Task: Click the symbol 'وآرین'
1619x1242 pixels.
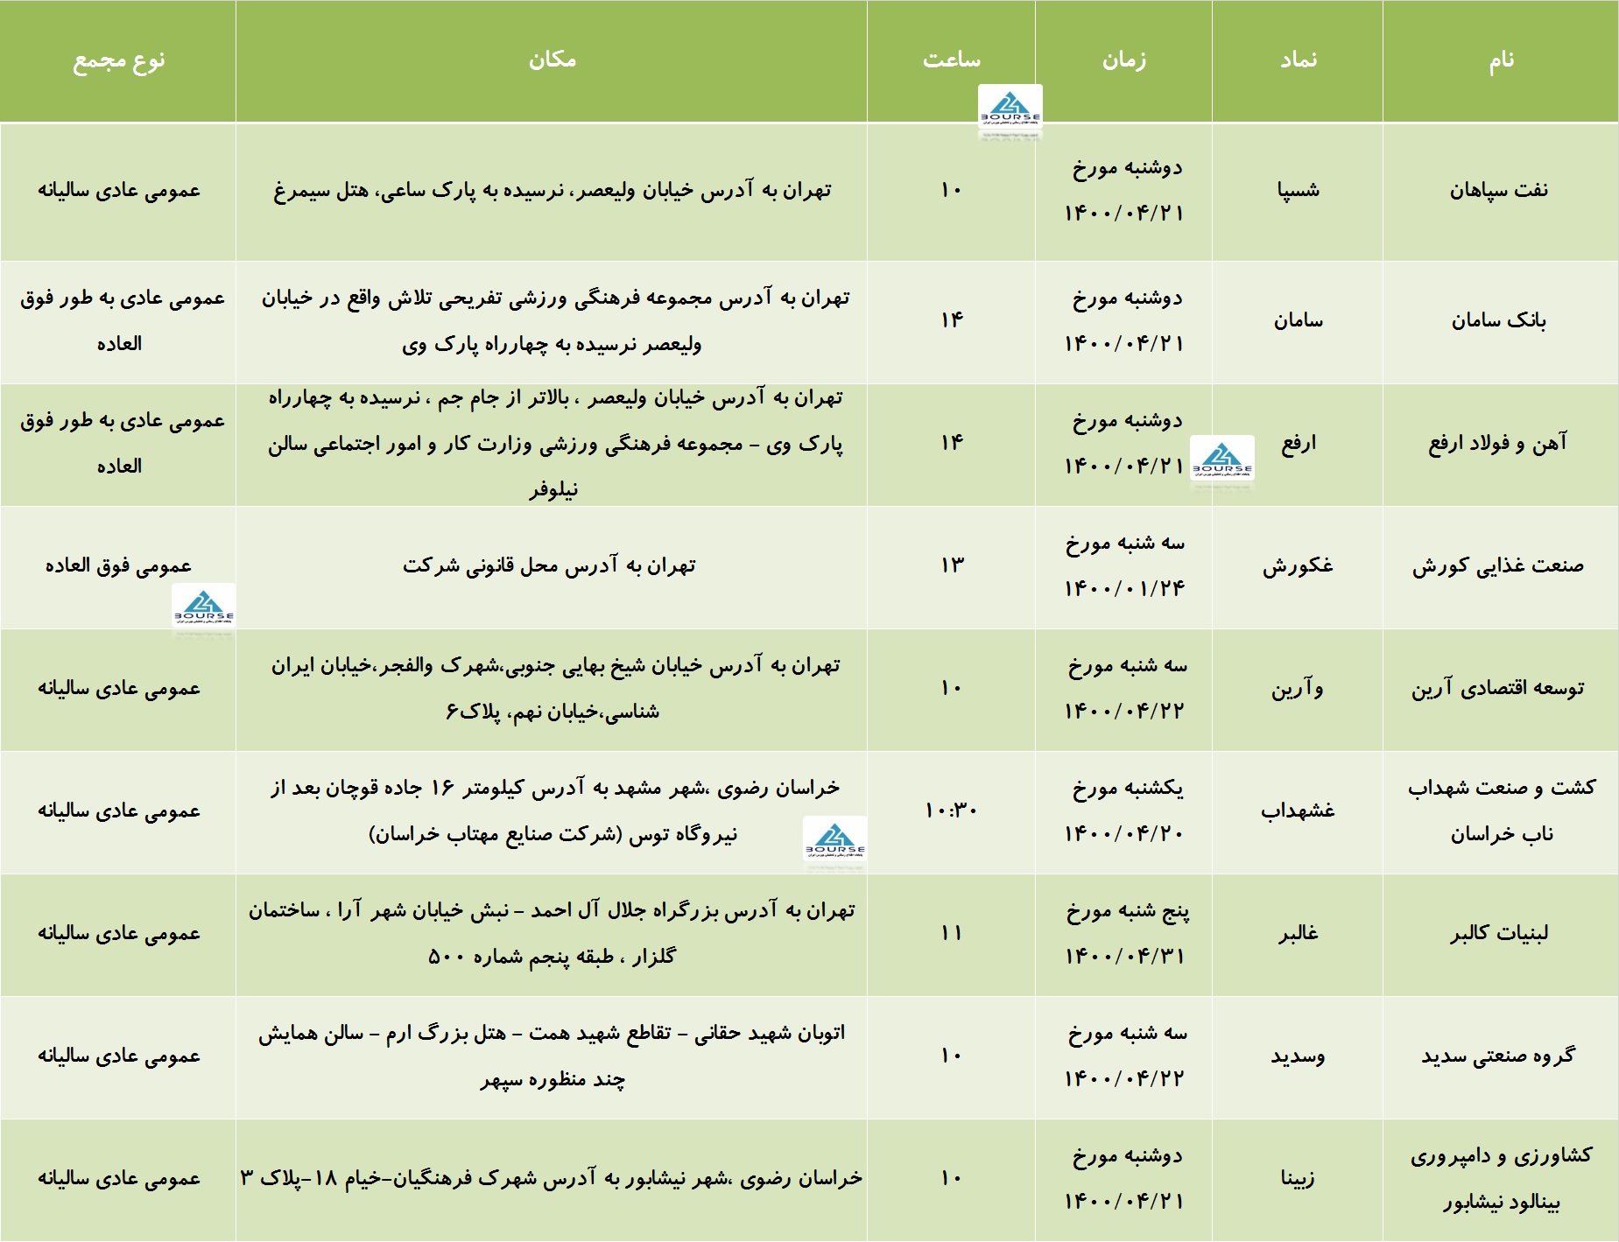Action: point(1298,689)
